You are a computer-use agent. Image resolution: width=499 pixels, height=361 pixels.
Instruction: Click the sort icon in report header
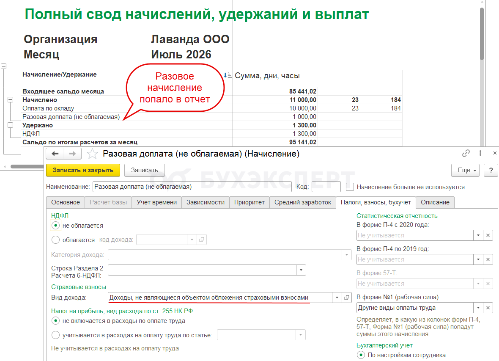pos(227,75)
